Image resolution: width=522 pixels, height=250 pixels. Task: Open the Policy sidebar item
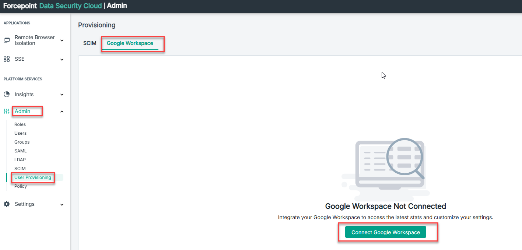(21, 186)
